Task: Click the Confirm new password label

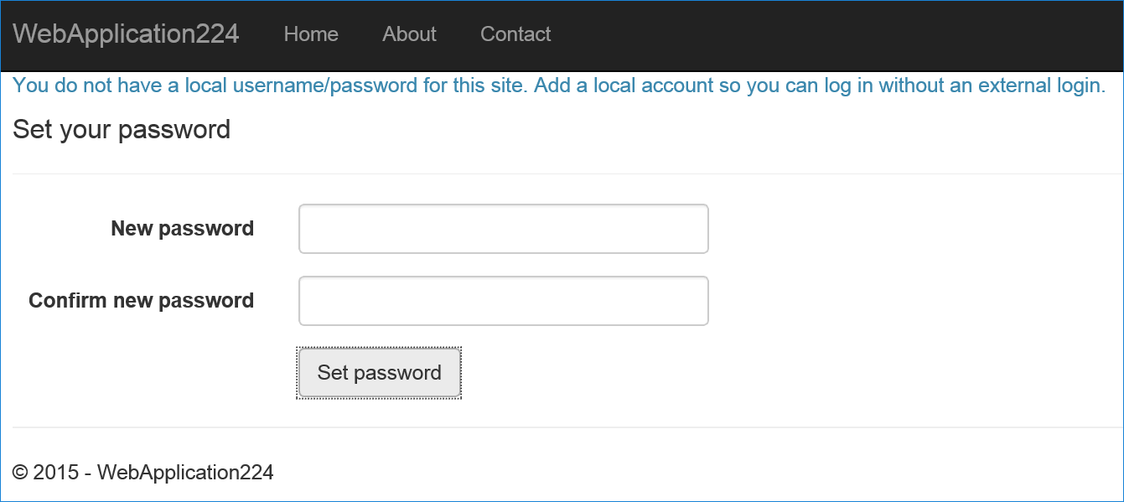Action: (x=140, y=300)
